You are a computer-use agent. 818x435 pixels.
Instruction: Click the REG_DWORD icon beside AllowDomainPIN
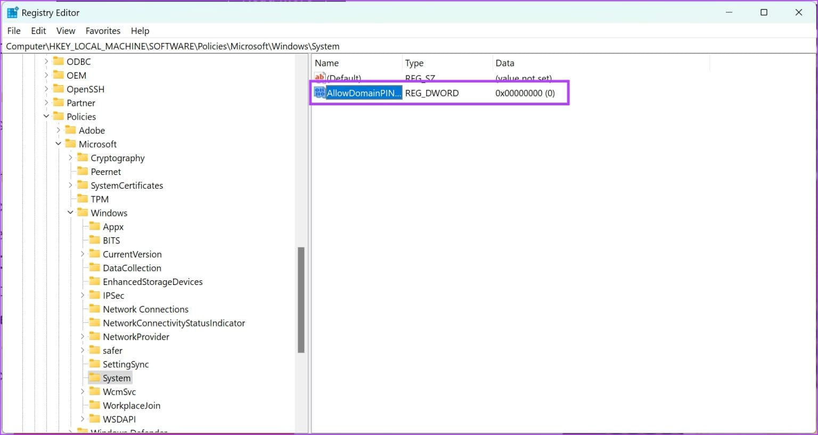[319, 92]
